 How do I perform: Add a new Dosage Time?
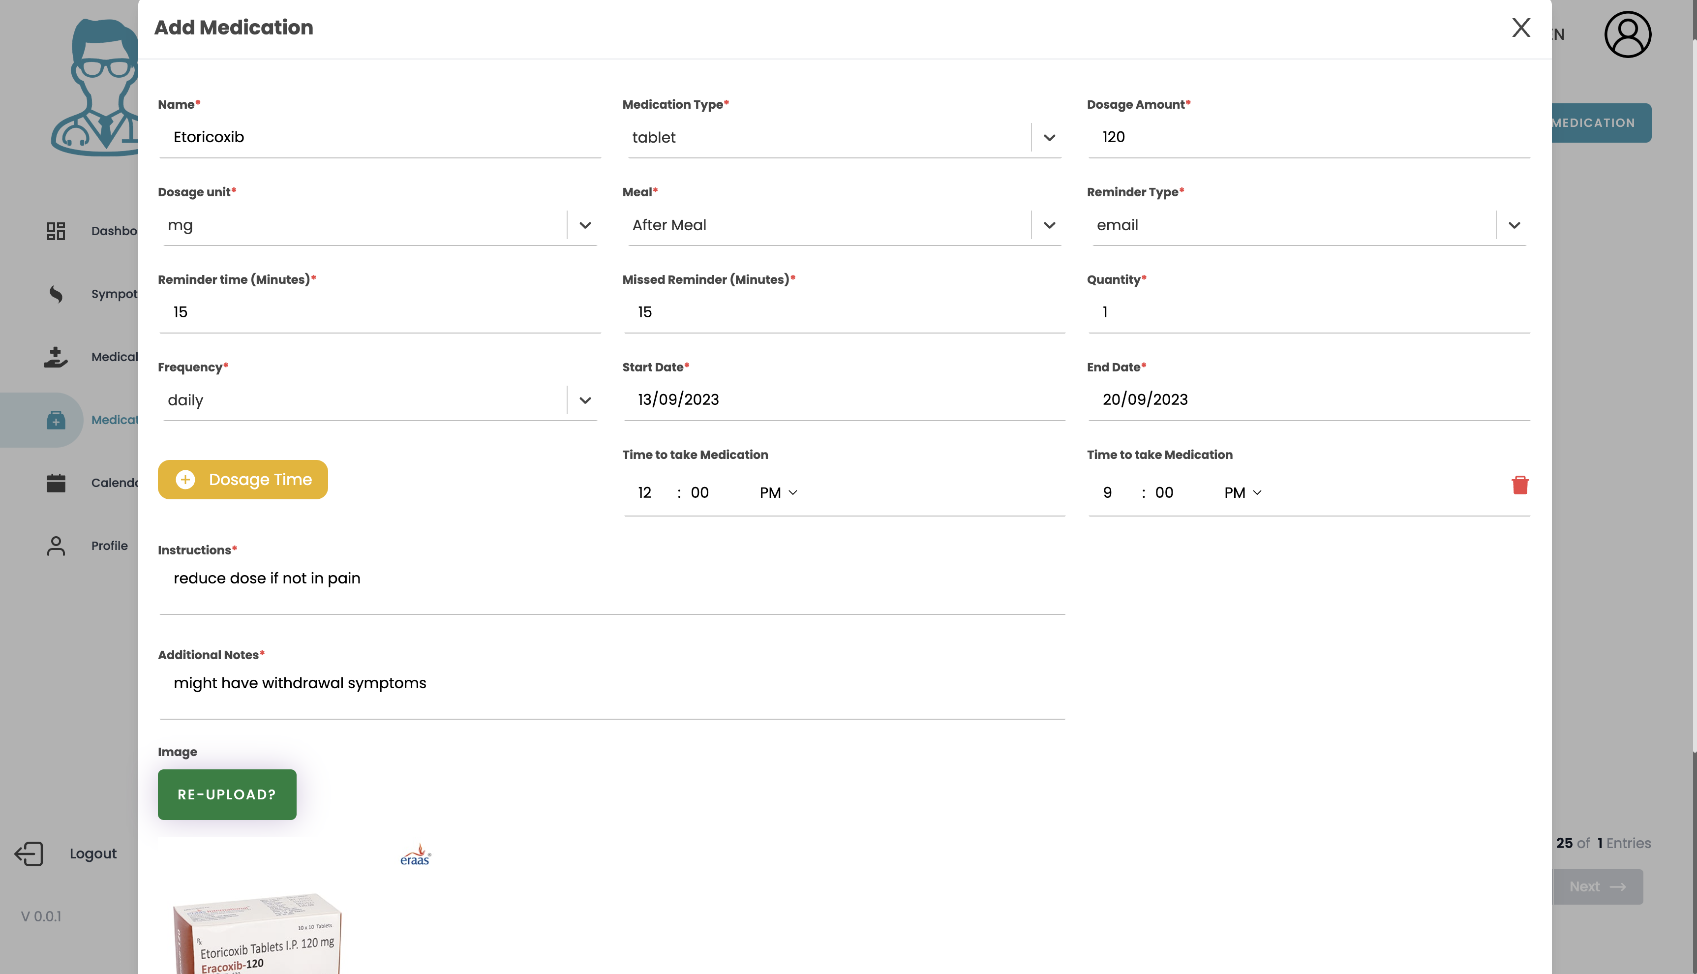click(x=242, y=479)
